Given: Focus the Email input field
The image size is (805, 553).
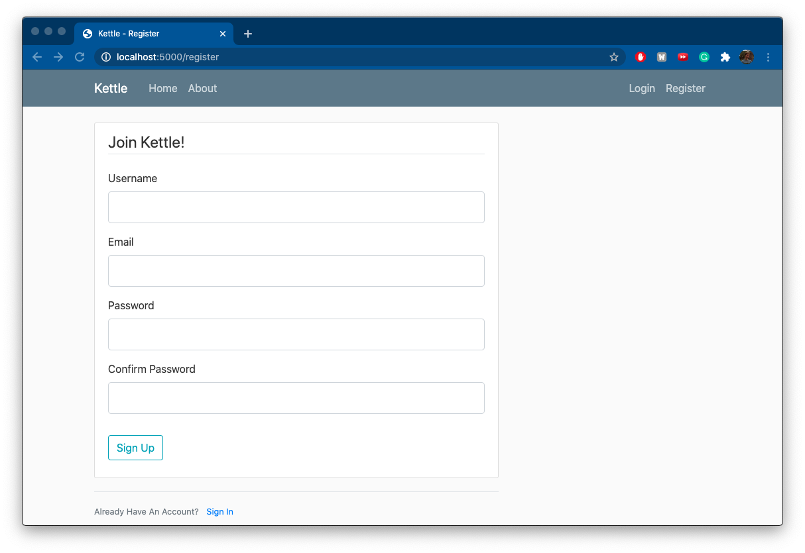Looking at the screenshot, I should (296, 271).
